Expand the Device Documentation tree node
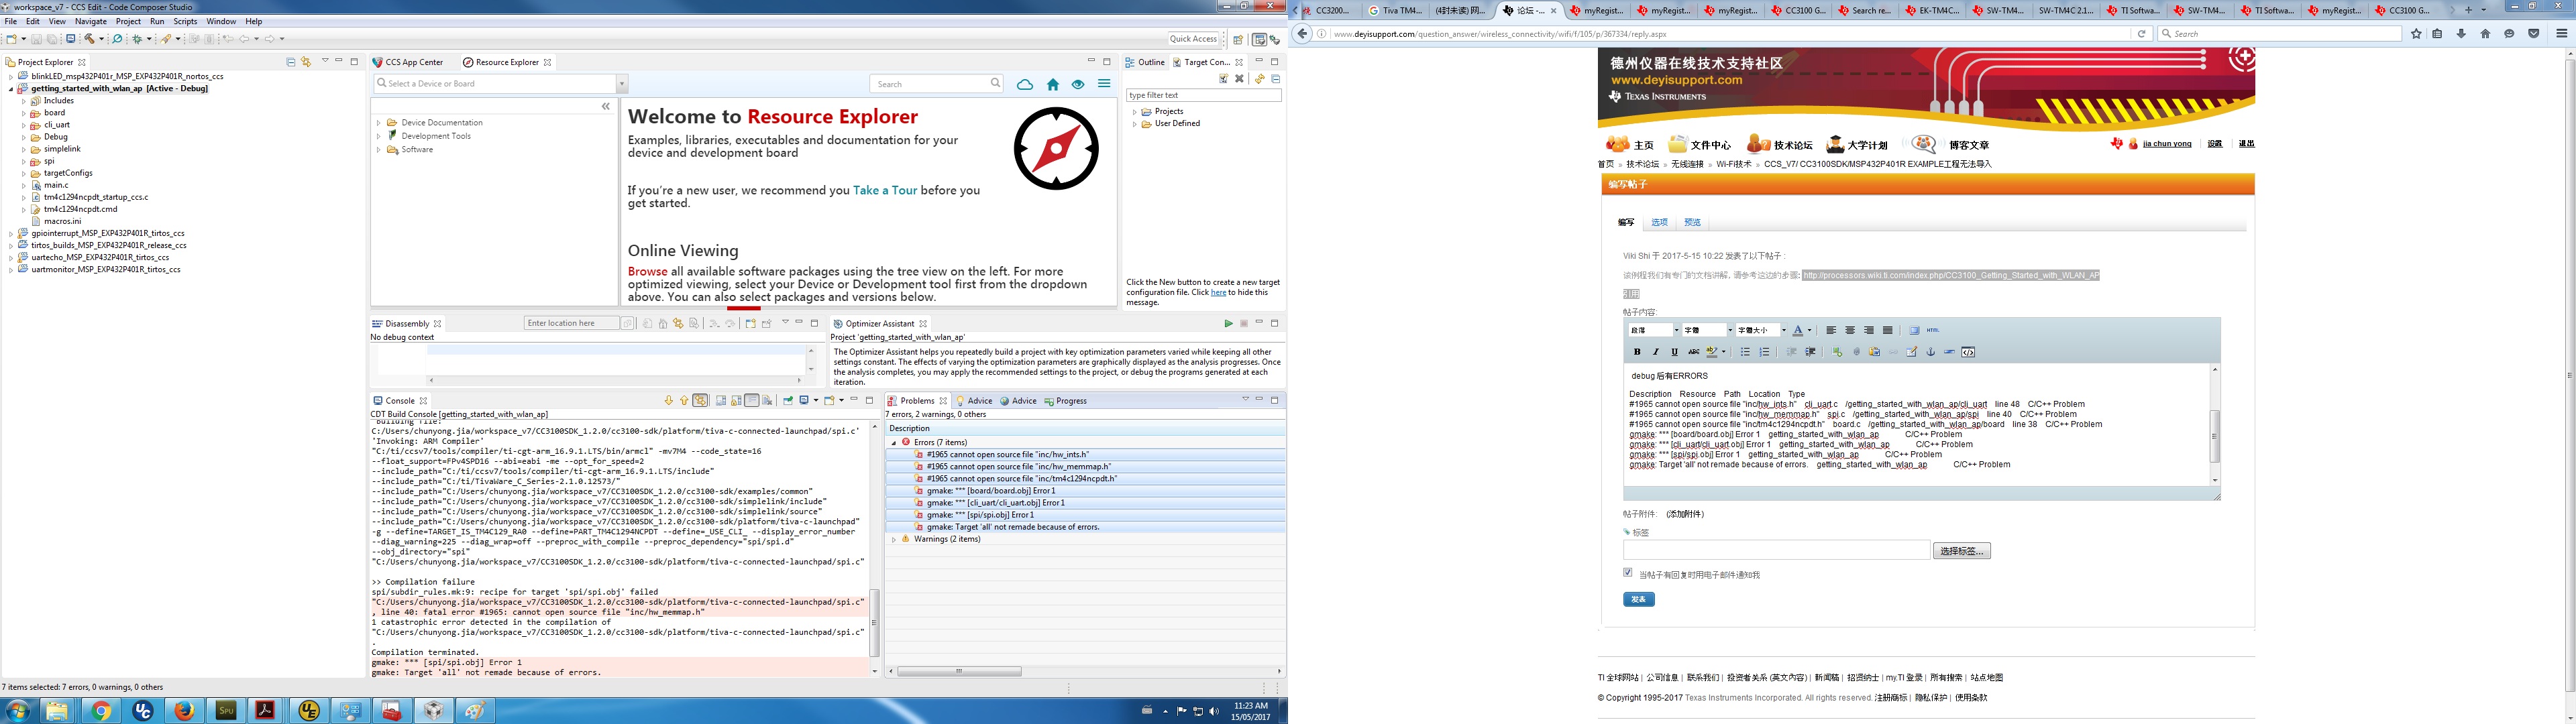The image size is (2576, 724). tap(379, 123)
